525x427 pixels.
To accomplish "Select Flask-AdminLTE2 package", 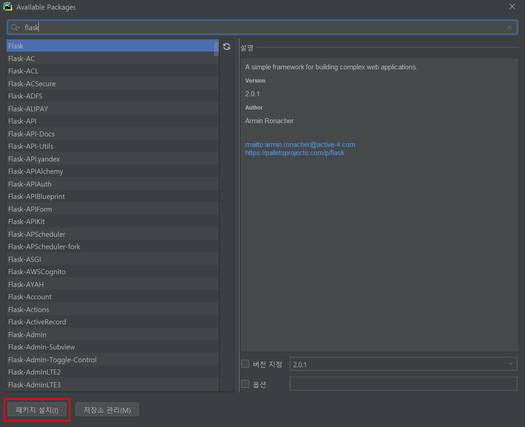I will pyautogui.click(x=113, y=372).
